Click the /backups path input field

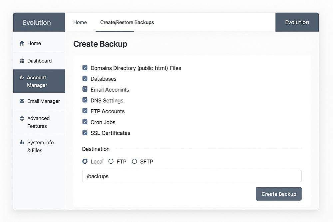[191, 176]
